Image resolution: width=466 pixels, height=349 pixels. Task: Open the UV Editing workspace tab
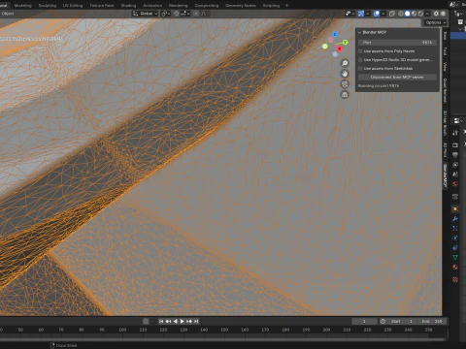pos(73,6)
